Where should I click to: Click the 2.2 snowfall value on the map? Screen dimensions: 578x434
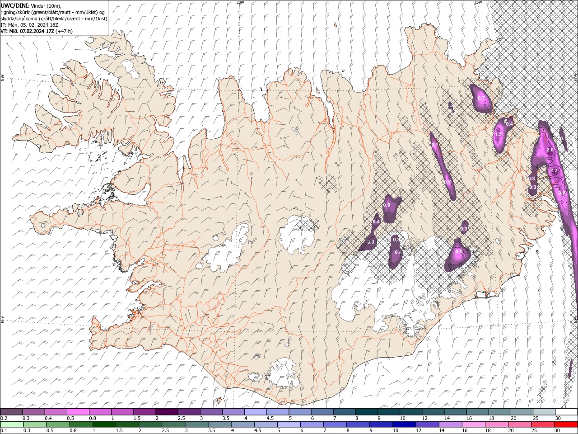(554, 170)
